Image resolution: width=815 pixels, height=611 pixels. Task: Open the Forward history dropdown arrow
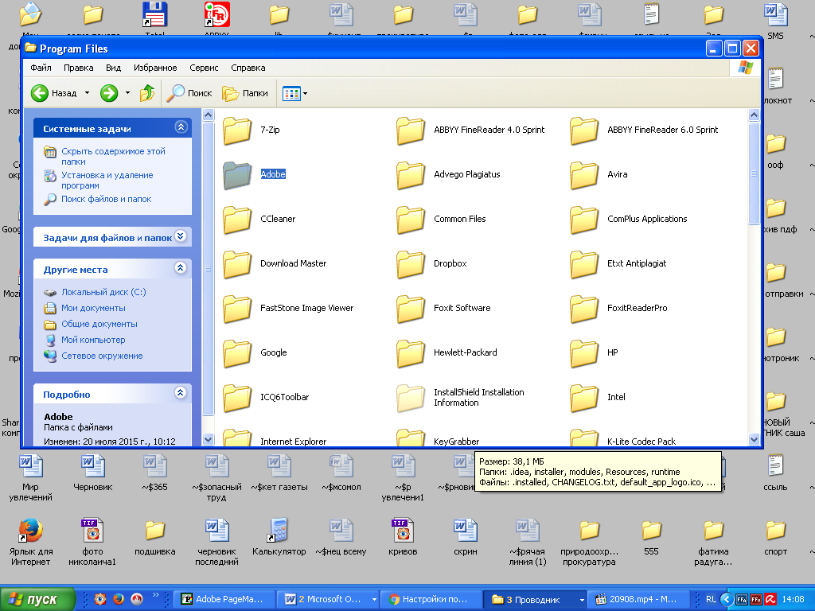click(x=127, y=94)
